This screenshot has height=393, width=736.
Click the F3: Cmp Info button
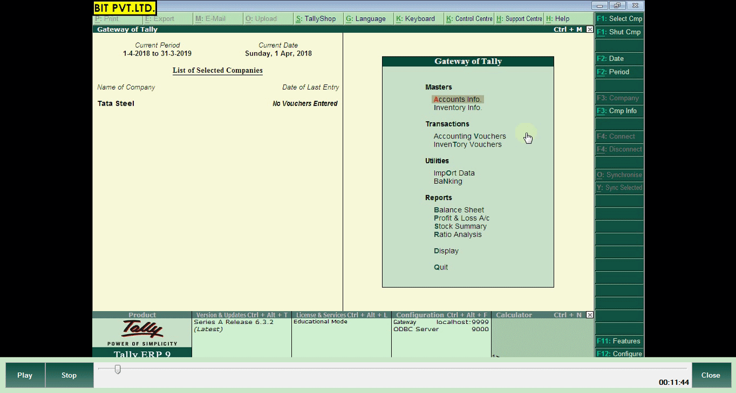tap(619, 111)
